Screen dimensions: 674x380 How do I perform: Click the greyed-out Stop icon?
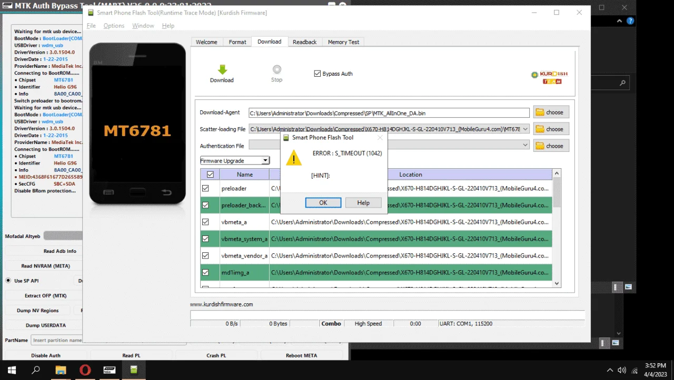[276, 69]
